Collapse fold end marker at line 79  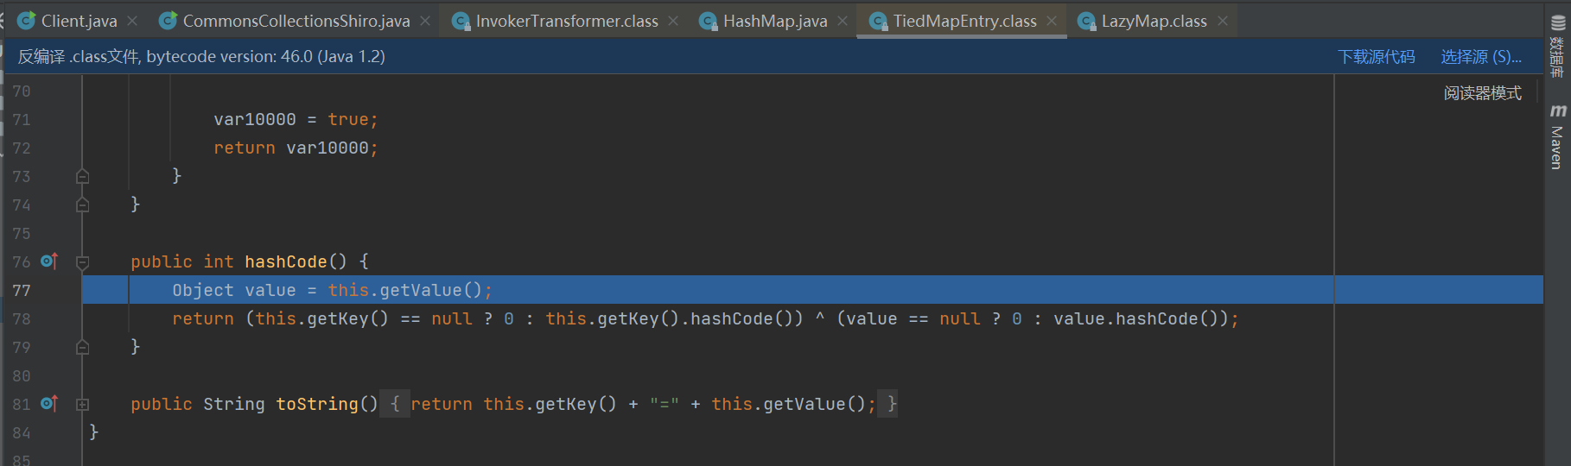tap(83, 347)
